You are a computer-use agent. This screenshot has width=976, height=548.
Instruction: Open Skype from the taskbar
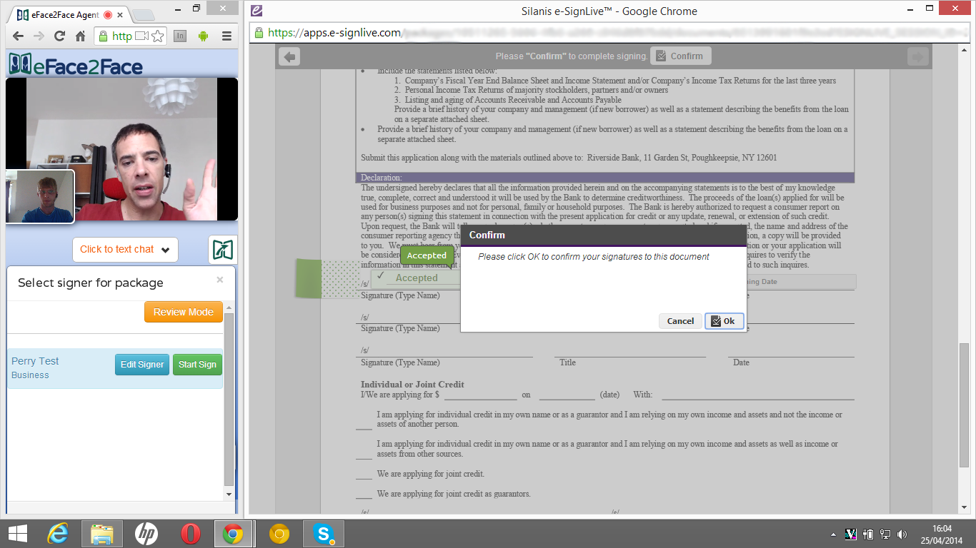click(324, 534)
